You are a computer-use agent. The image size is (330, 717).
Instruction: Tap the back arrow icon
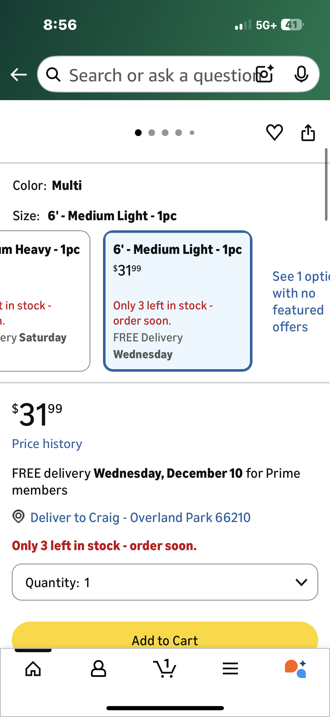click(18, 75)
